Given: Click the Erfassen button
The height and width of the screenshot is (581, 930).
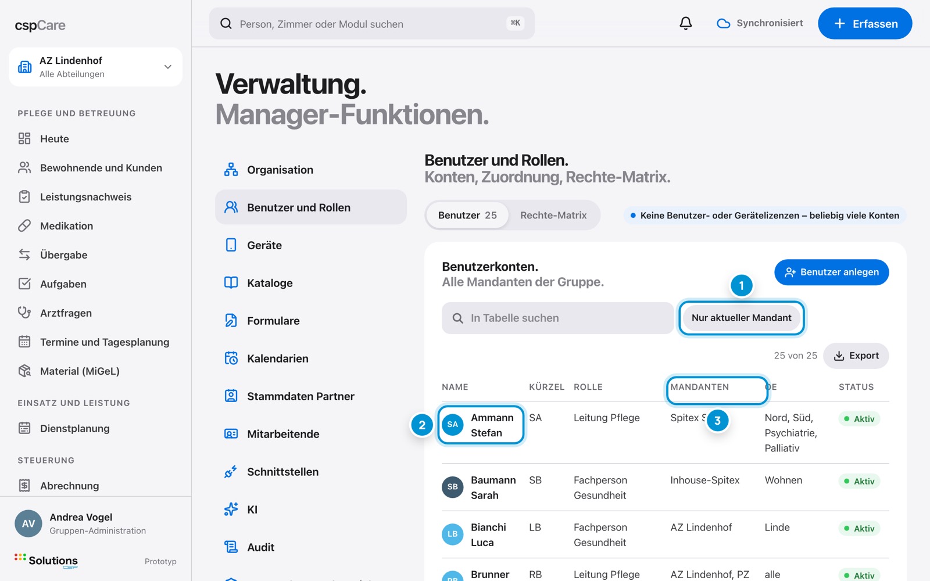Looking at the screenshot, I should pyautogui.click(x=865, y=23).
